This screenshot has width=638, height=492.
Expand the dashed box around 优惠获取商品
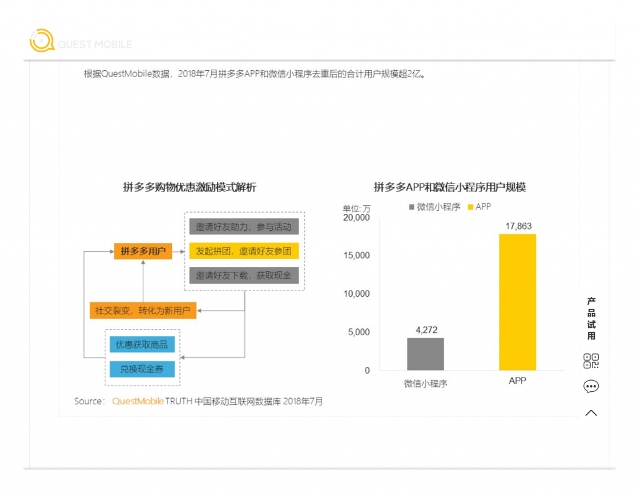pos(143,358)
